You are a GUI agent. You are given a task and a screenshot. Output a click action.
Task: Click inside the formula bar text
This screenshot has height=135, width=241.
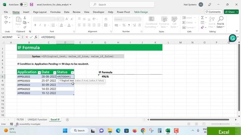point(48,37)
